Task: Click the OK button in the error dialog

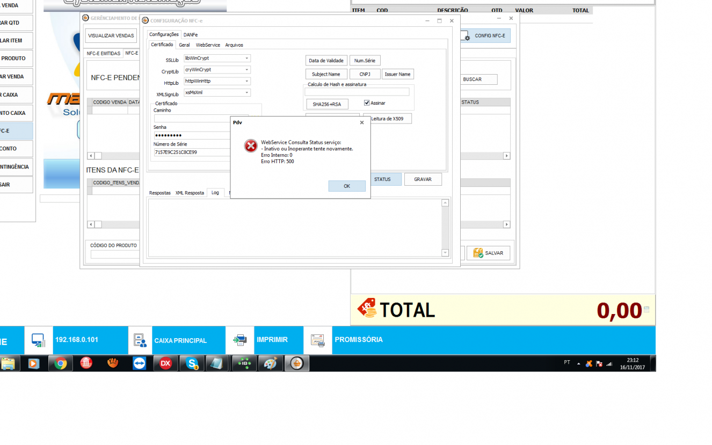Action: tap(347, 186)
